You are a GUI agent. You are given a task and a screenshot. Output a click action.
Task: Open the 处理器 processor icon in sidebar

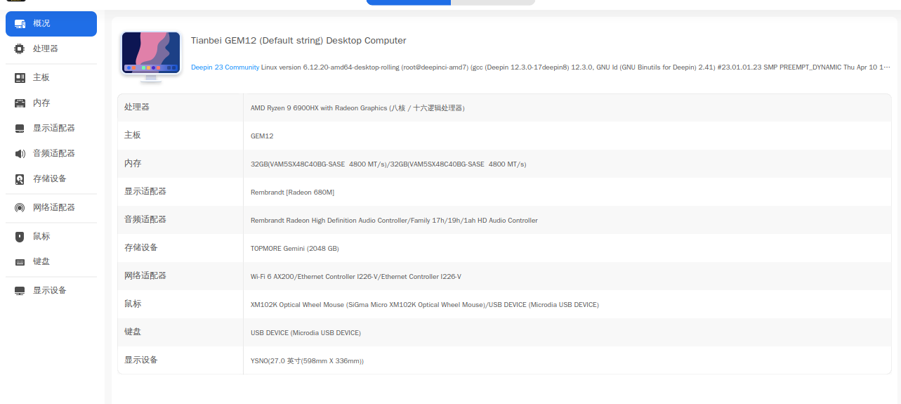coord(20,49)
